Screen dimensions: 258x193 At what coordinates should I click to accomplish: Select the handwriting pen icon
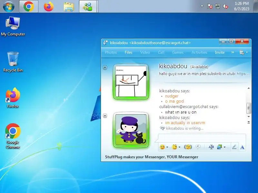click(234, 147)
